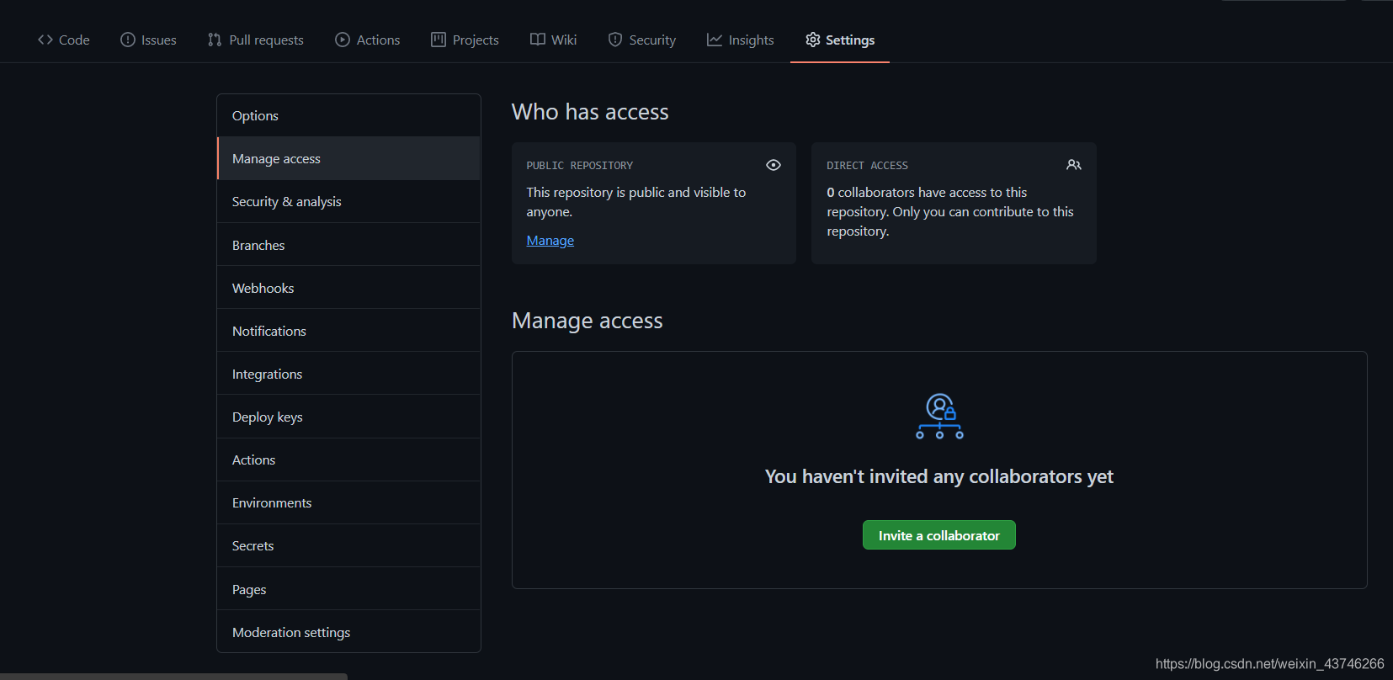Click the Code brackets icon
The image size is (1393, 680).
[x=45, y=40]
